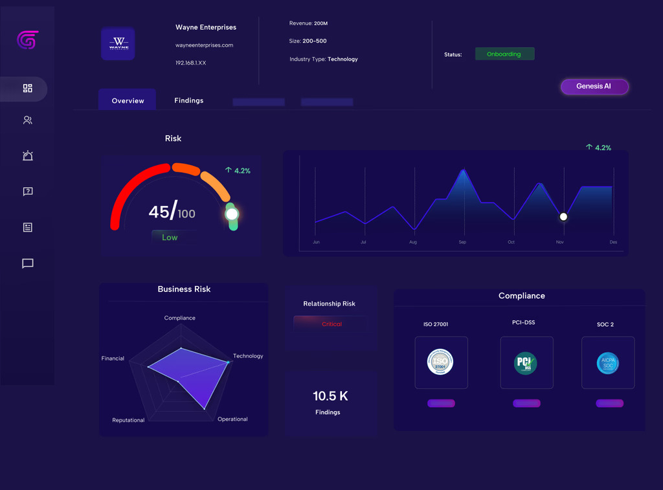Open the users icon in sidebar

coord(27,120)
